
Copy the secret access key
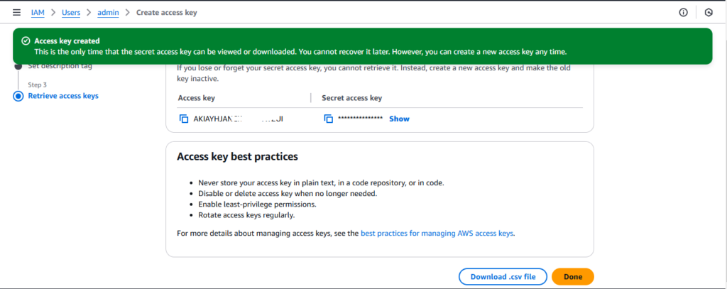pyautogui.click(x=329, y=119)
